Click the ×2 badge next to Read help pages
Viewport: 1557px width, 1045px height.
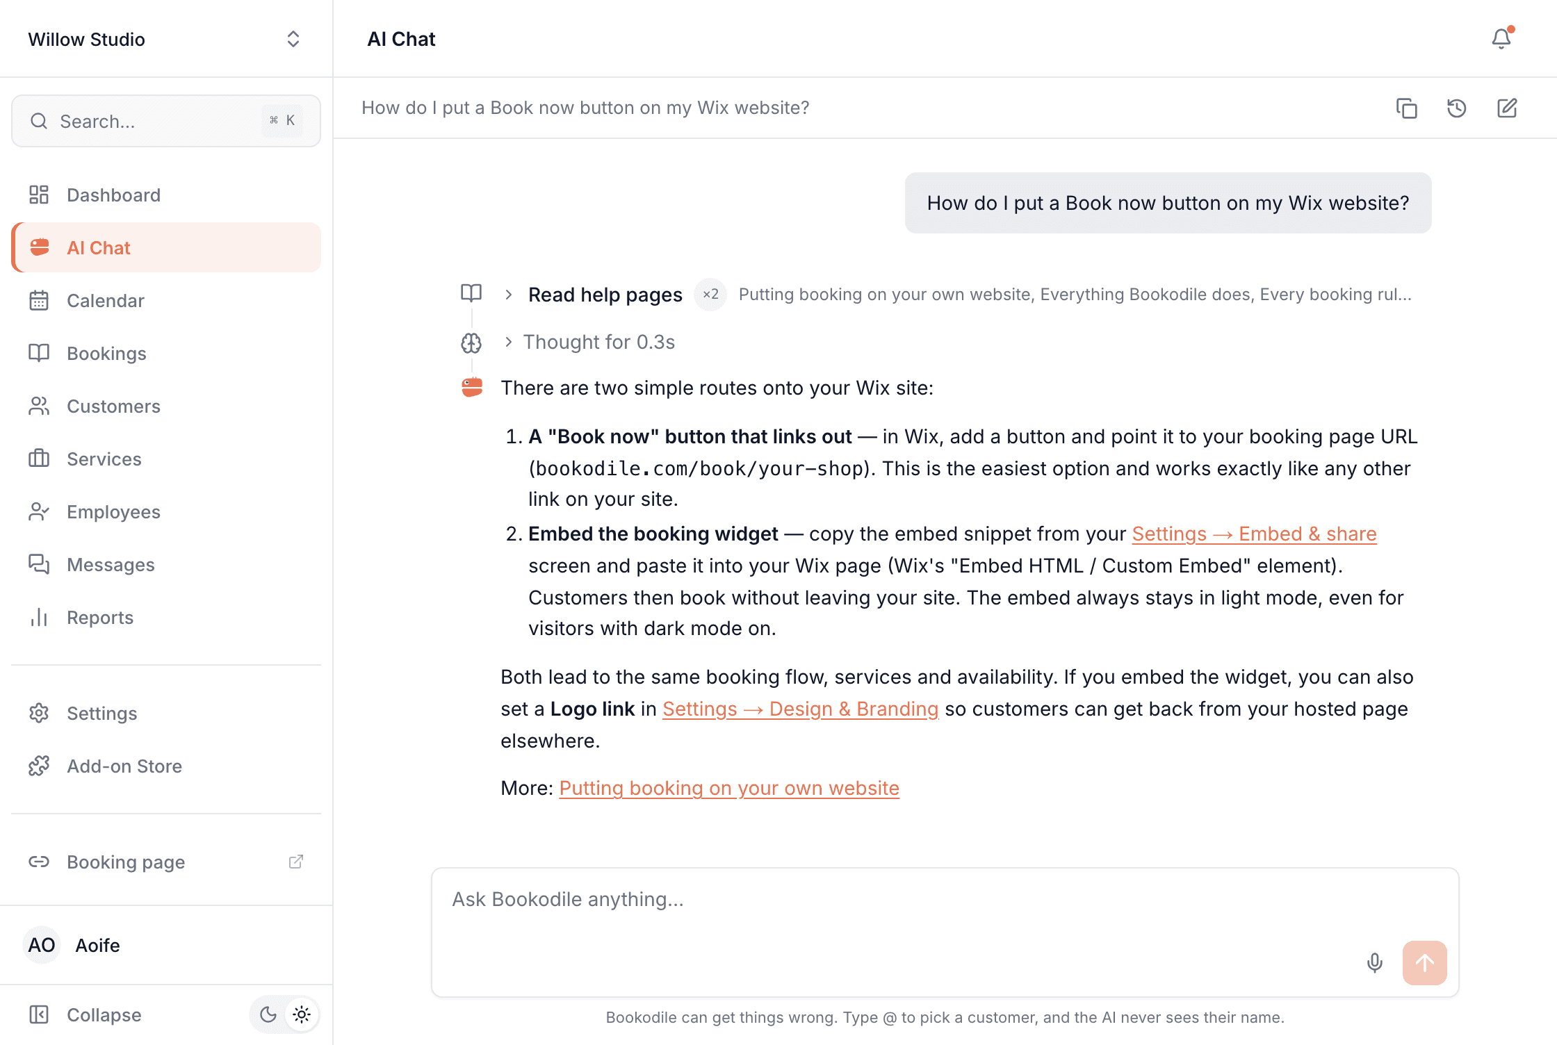(710, 294)
